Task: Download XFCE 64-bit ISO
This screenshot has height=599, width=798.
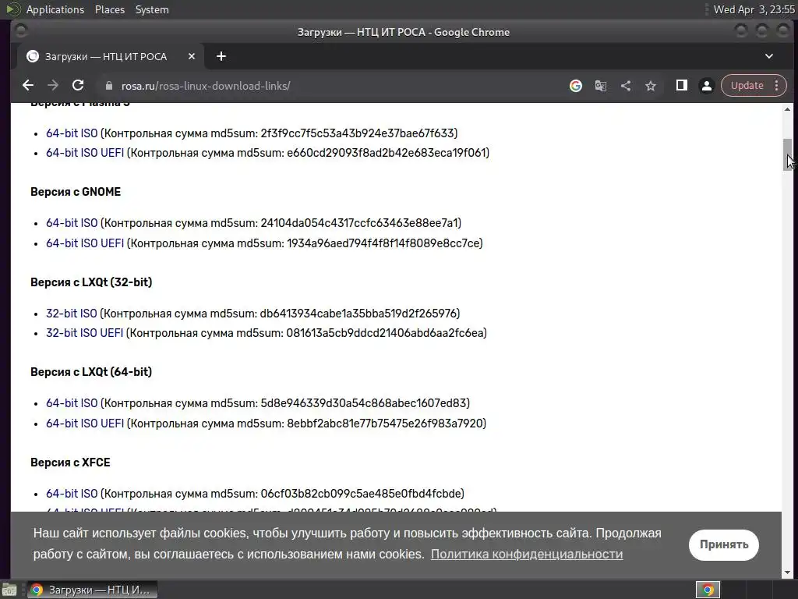Action: tap(72, 494)
